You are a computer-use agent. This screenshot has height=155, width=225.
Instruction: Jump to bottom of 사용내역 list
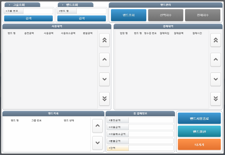[104, 99]
